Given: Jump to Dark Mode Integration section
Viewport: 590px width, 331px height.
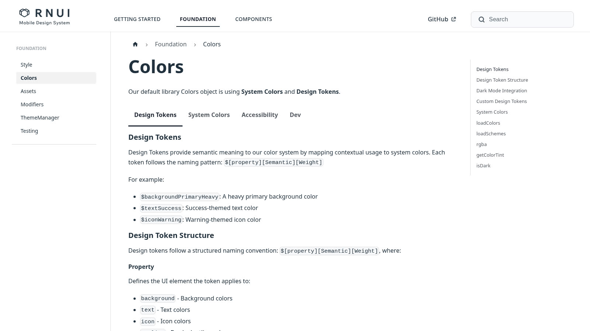Looking at the screenshot, I should (502, 90).
